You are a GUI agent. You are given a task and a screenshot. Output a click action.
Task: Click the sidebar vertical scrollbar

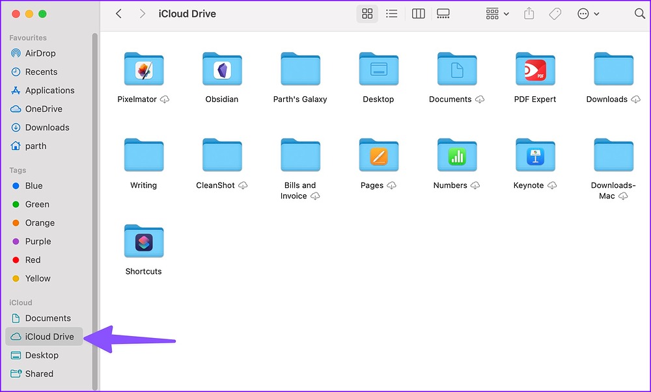tap(95, 195)
